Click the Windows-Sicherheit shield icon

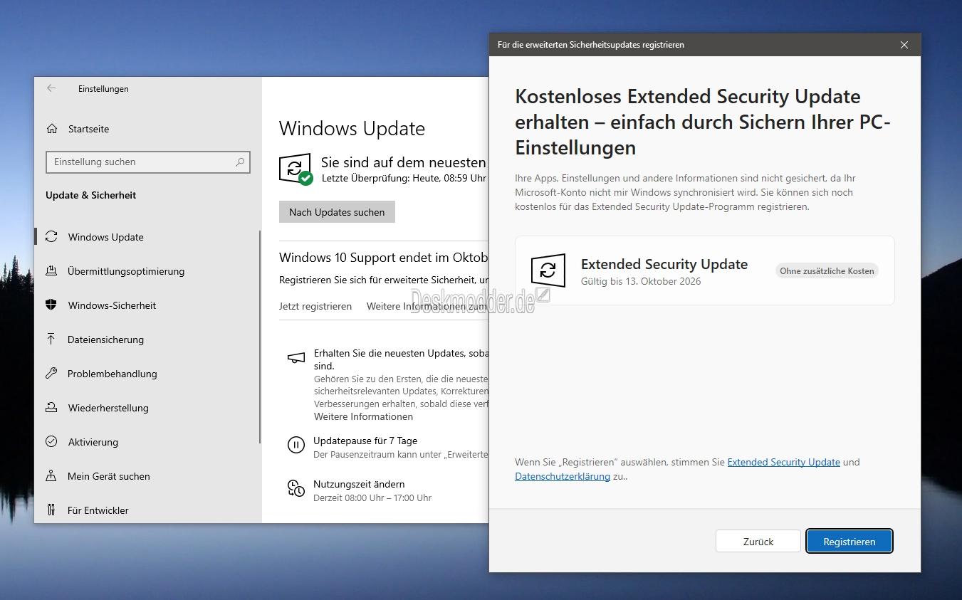point(51,305)
